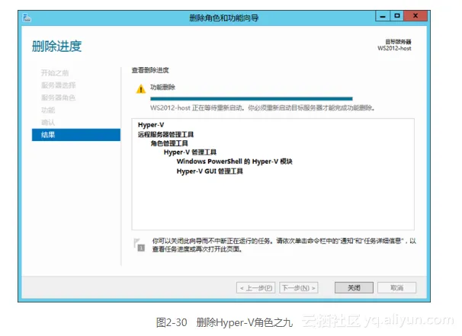Select the 服务器角色 step in the sidebar
462x336 pixels.
point(59,98)
